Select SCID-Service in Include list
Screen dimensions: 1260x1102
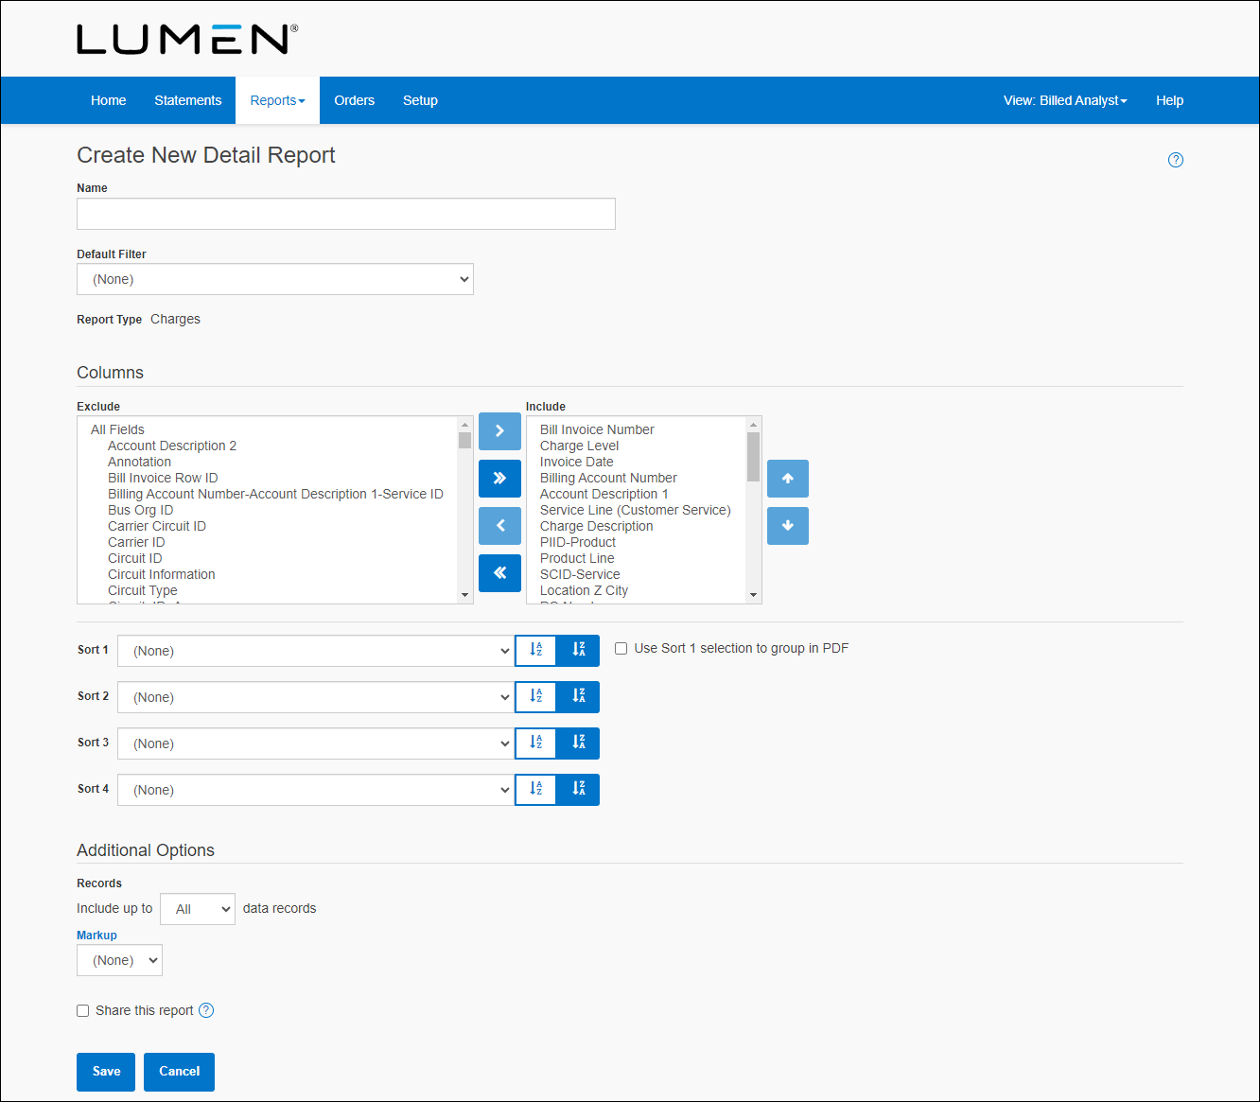(580, 574)
